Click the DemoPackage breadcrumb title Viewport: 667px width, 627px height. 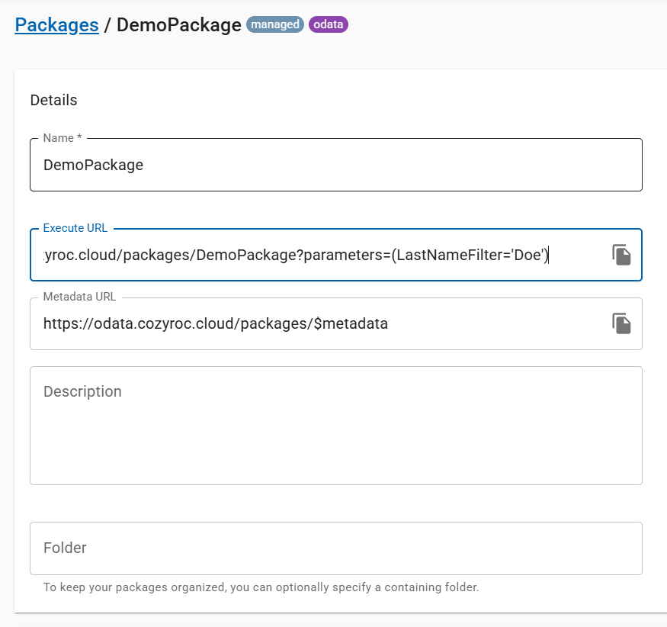pos(179,24)
